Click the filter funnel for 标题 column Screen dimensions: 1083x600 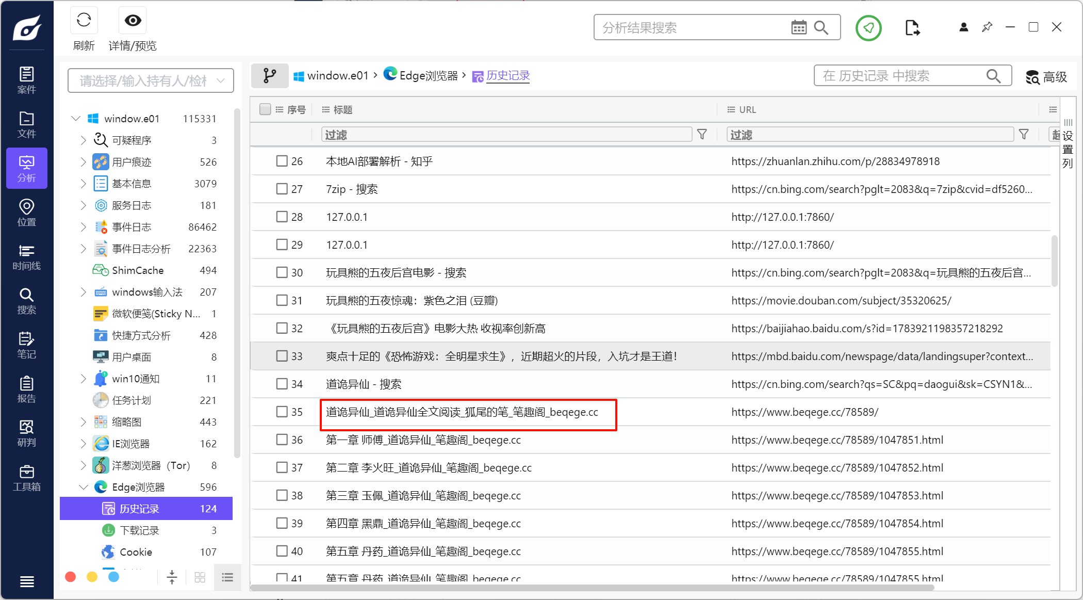point(702,135)
